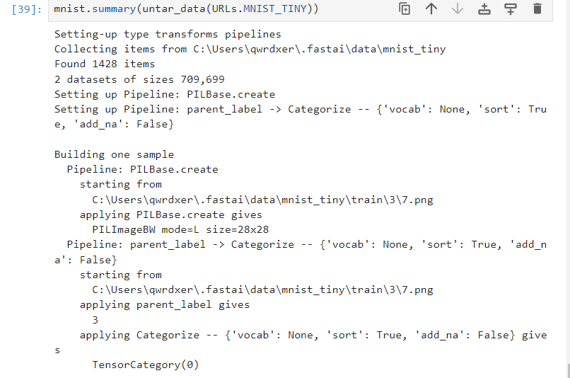Click the 'PILImageBW mode=L size=28x28' line
570x378 pixels.
pyautogui.click(x=180, y=229)
